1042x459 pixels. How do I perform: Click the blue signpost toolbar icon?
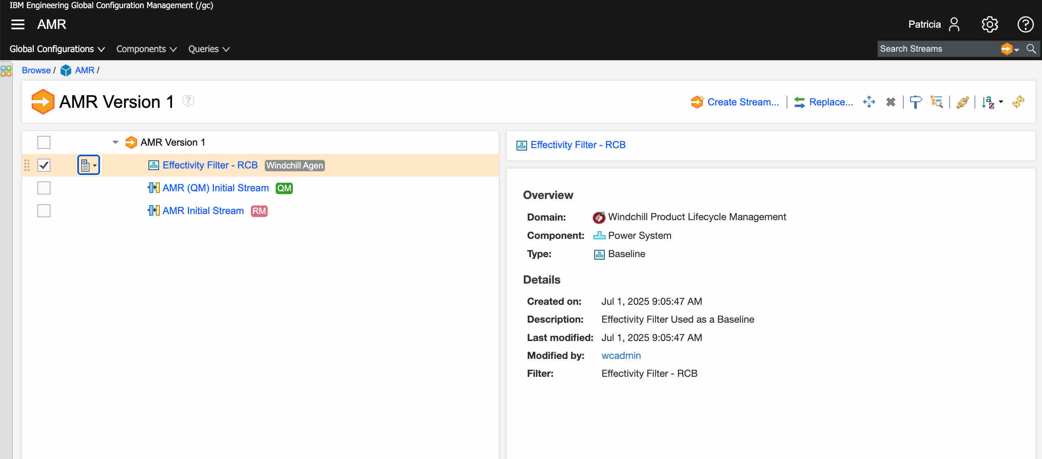tap(915, 102)
